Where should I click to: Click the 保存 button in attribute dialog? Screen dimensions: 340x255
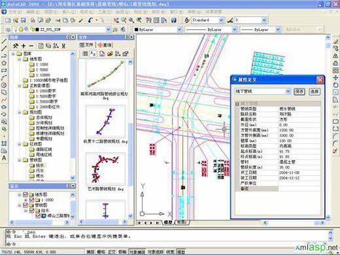299,92
